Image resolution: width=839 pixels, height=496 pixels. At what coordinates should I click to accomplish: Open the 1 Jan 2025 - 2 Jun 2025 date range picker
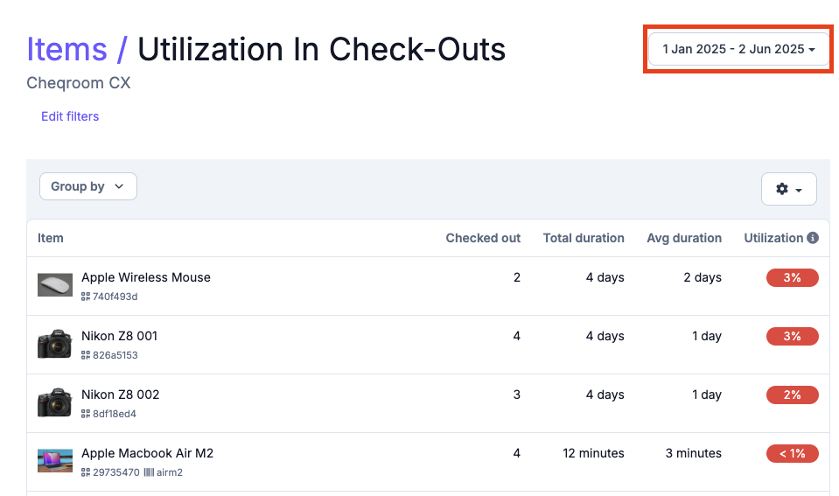738,49
